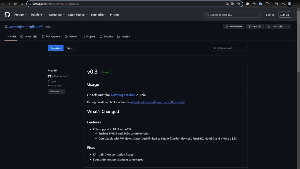Open the Pull requests tab

51,37
